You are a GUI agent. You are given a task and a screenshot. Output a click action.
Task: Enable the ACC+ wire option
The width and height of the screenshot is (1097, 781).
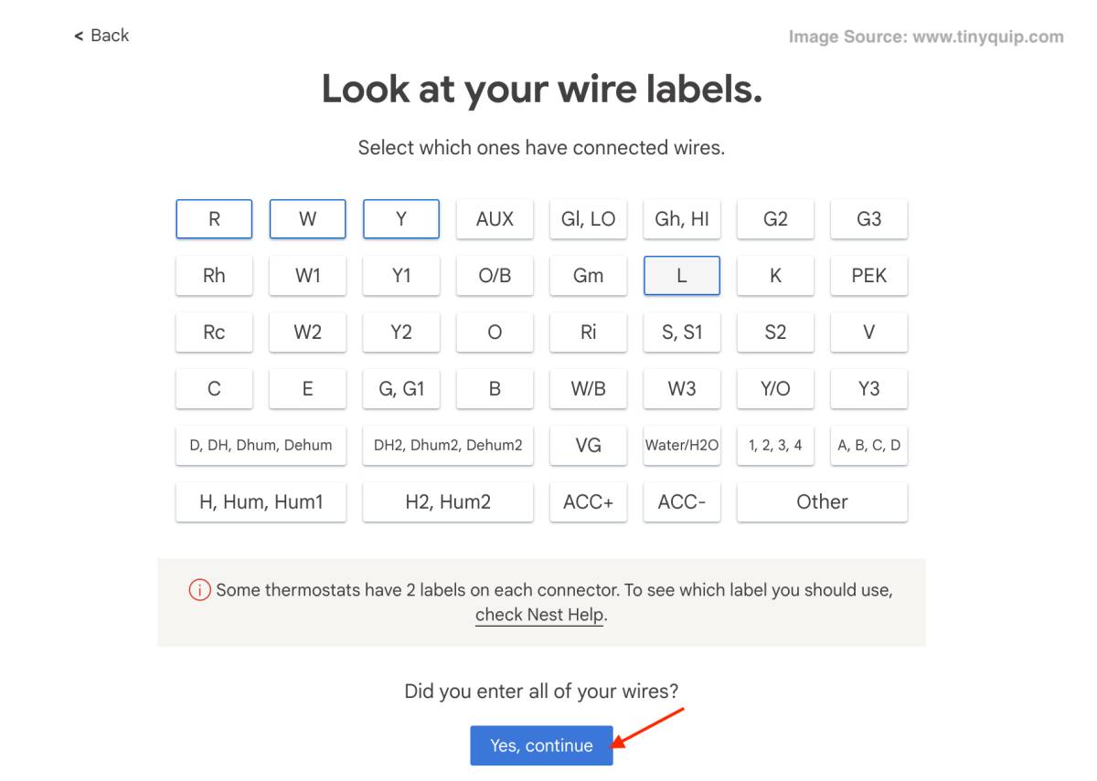(588, 501)
